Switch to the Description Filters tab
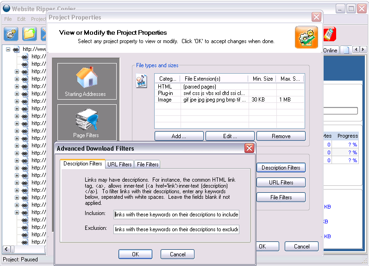 [x=82, y=164]
